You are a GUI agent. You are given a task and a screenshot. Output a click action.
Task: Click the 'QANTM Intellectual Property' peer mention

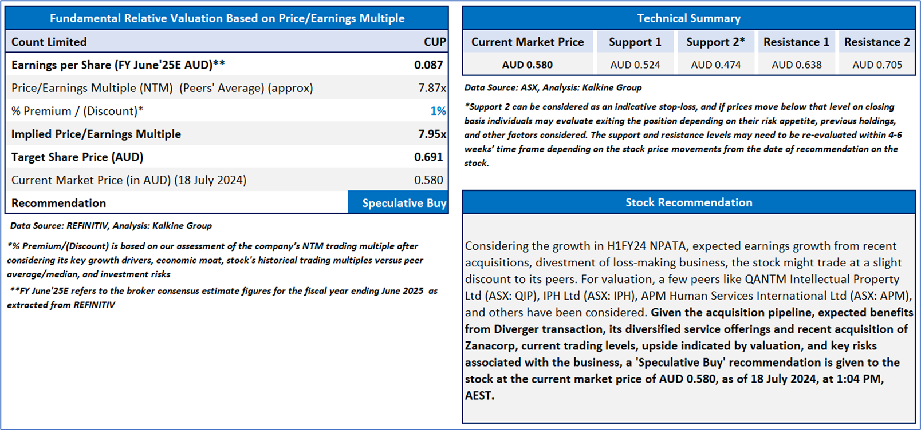pyautogui.click(x=822, y=279)
